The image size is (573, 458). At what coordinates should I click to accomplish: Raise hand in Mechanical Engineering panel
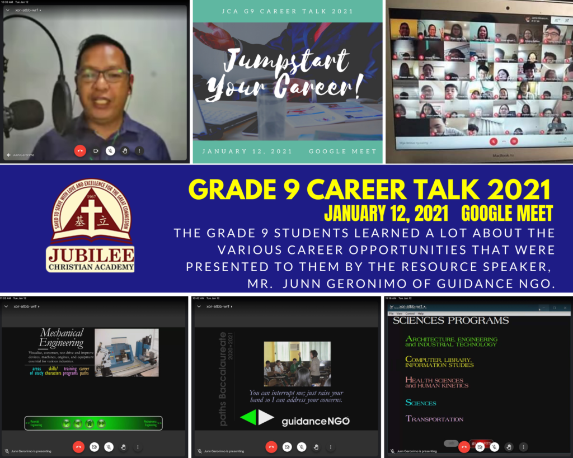coord(124,447)
